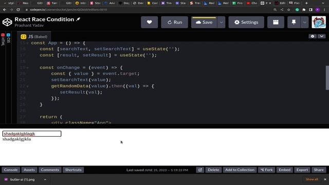Open the Chrome profile avatar
This screenshot has width=329, height=185.
(318, 10)
